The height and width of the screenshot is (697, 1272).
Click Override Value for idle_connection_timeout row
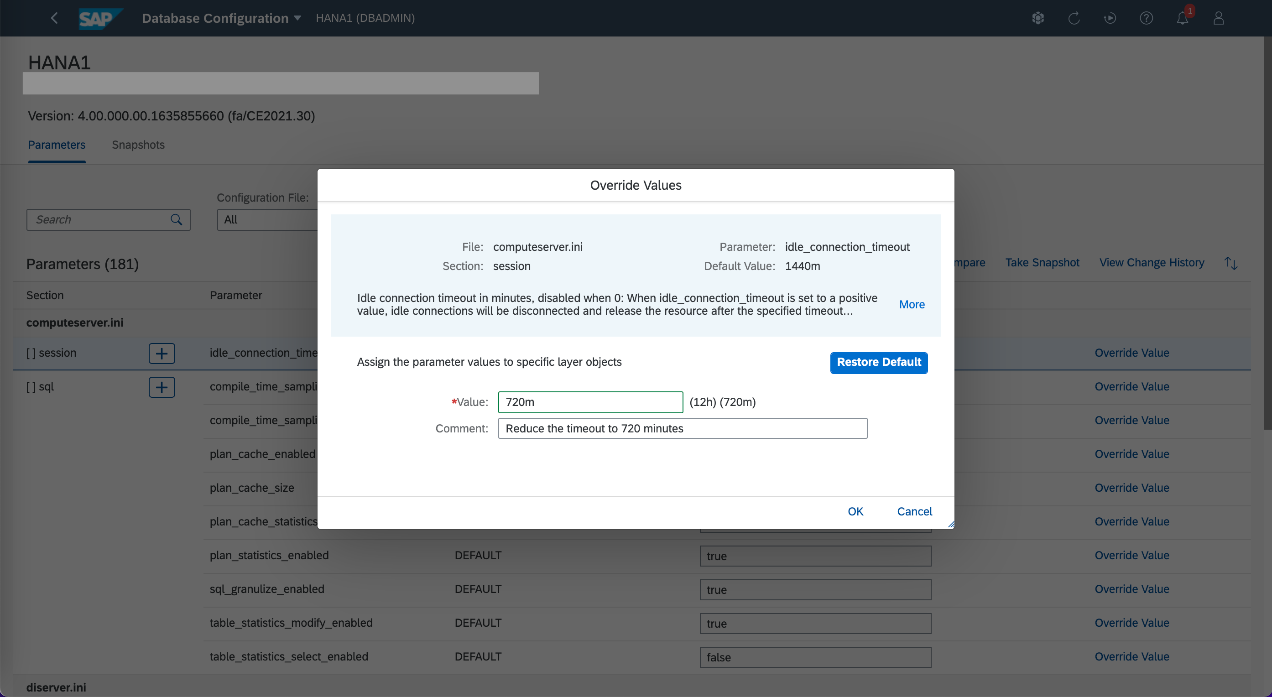coord(1132,353)
